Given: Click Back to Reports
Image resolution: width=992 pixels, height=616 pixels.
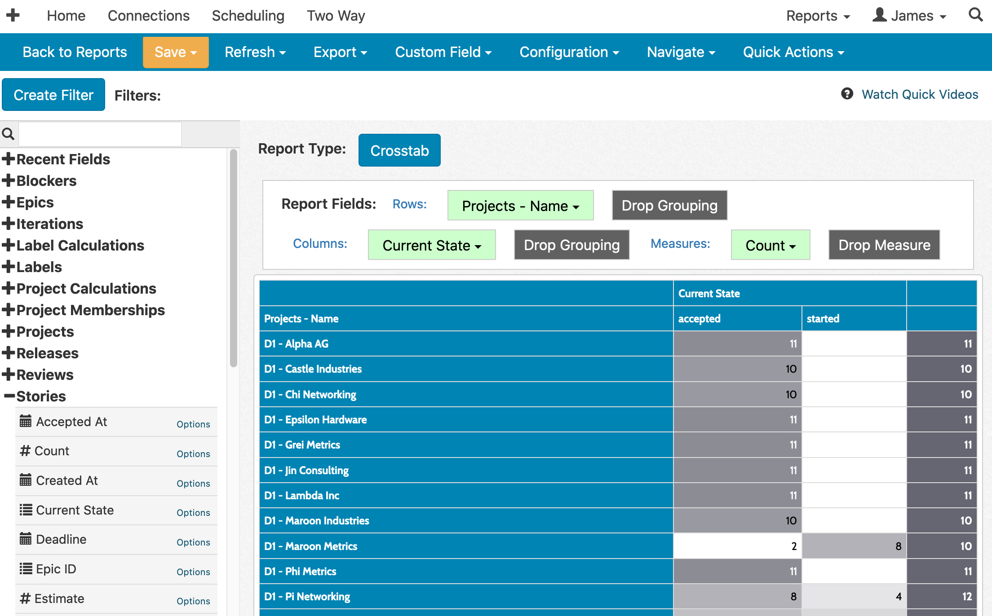Looking at the screenshot, I should (x=75, y=52).
